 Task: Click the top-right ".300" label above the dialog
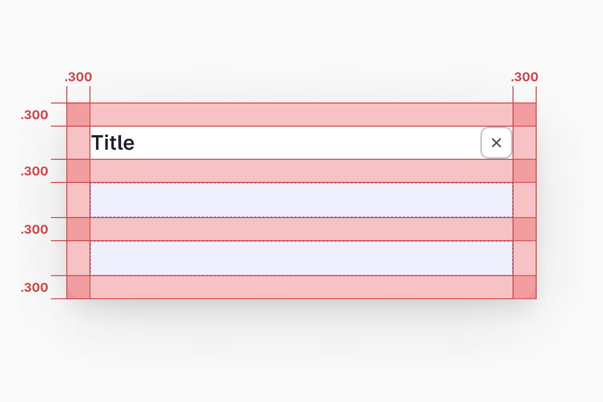click(525, 77)
